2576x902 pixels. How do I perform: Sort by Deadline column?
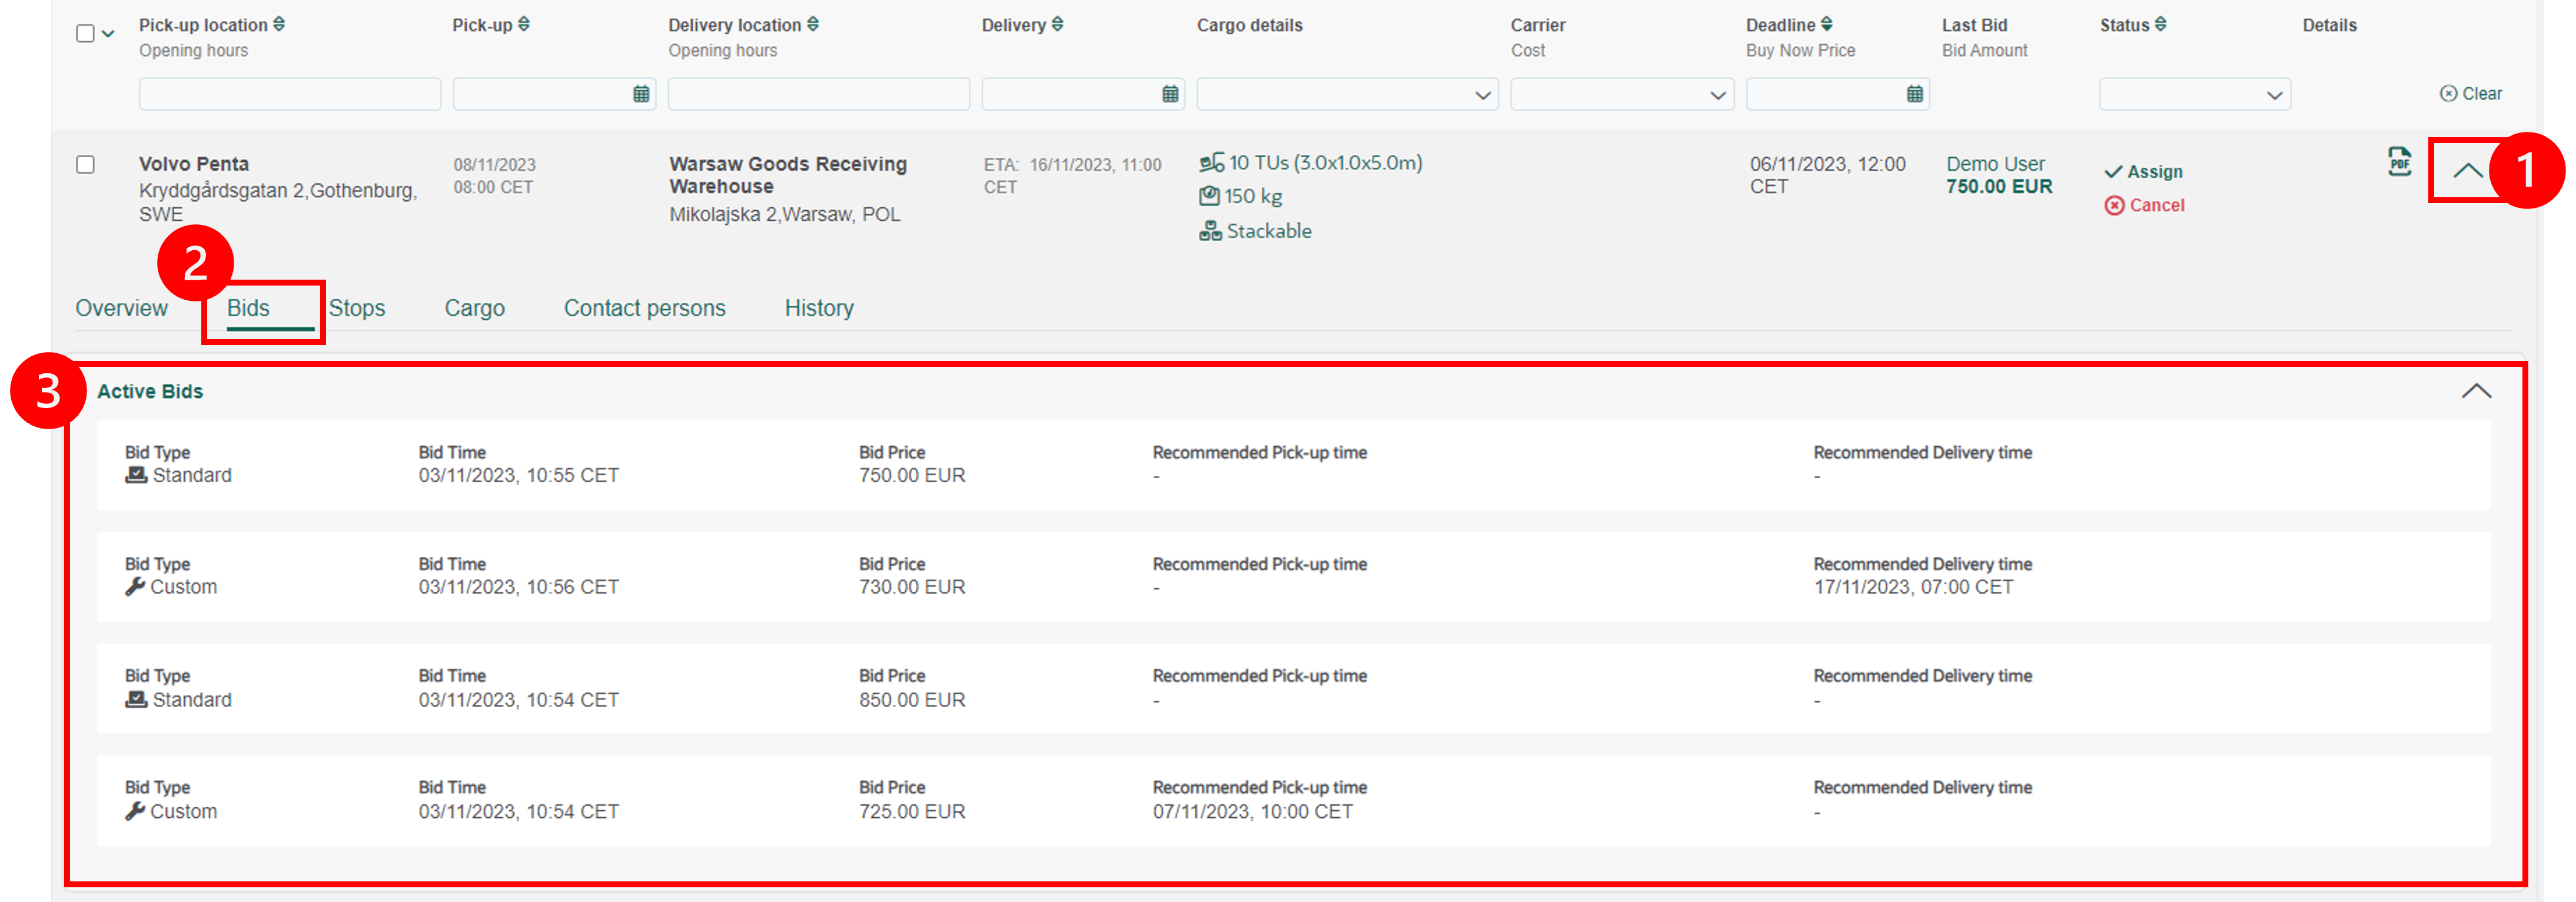(x=1827, y=24)
